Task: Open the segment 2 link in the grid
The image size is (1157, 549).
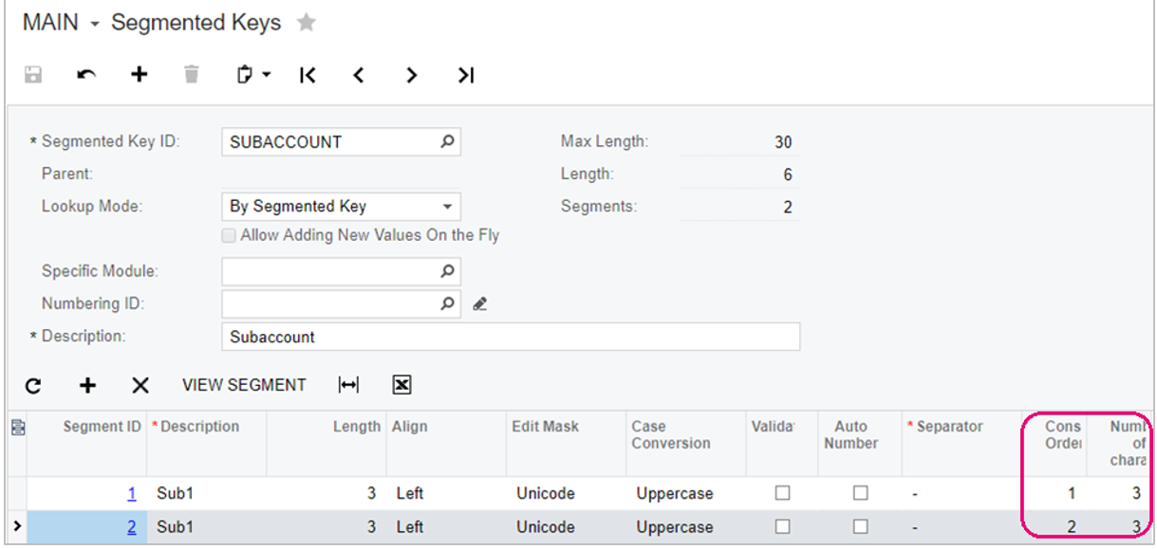Action: pyautogui.click(x=132, y=526)
